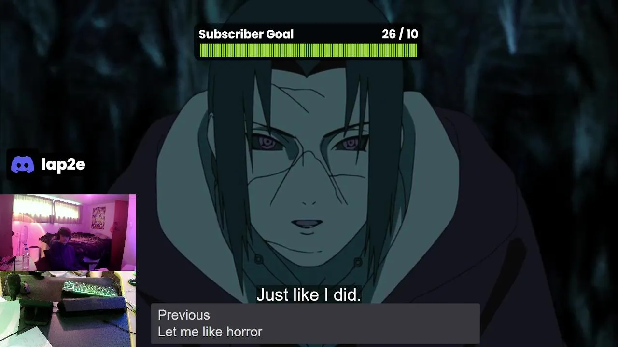Click the RGB-lit keyboard in desk cam

90,289
